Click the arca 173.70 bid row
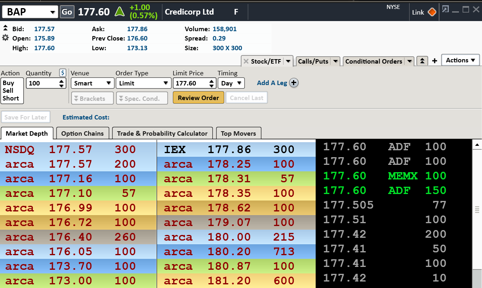Screen dimensions: 482x288 pyautogui.click(x=78, y=266)
